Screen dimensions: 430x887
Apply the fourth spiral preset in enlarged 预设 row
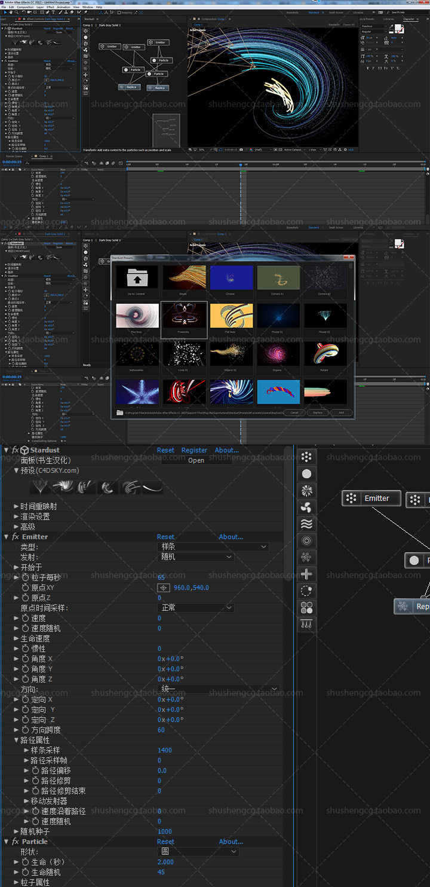coord(107,487)
